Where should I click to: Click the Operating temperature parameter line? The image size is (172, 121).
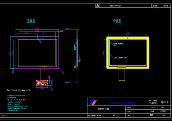(x=17, y=106)
